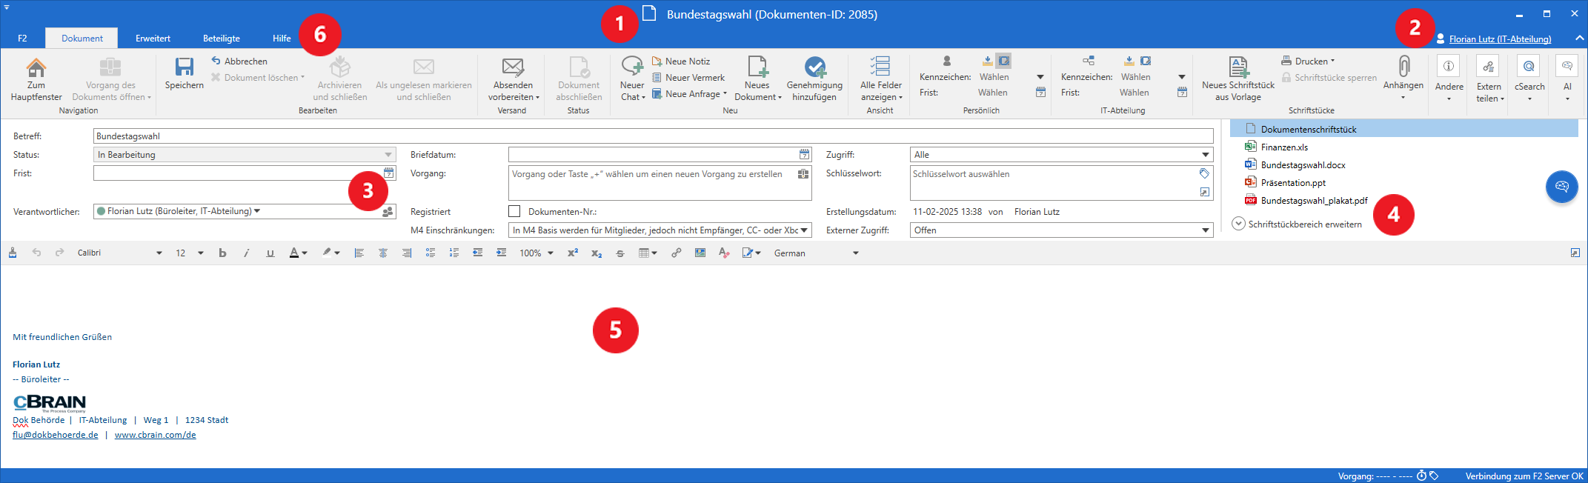Viewport: 1588px width, 483px height.
Task: Toggle underline text formatting
Action: (x=270, y=253)
